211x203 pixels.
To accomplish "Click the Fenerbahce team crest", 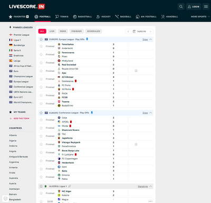I will click(59, 44).
